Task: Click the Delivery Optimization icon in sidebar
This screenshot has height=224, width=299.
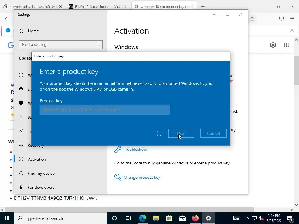Action: point(21,89)
